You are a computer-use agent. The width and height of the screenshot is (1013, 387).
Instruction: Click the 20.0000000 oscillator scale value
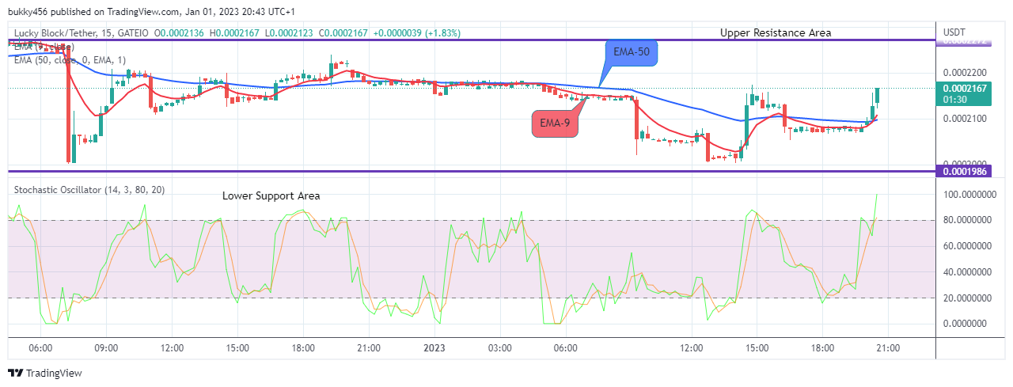tap(969, 298)
